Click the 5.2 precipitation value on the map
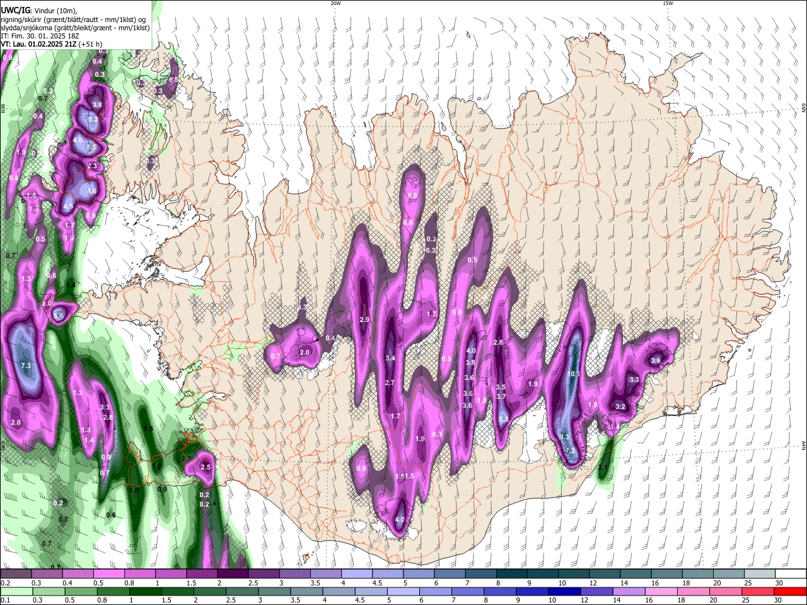The height and width of the screenshot is (605, 807). 93,119
